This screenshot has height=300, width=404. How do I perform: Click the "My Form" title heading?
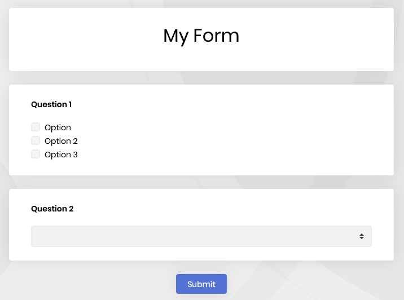click(201, 36)
